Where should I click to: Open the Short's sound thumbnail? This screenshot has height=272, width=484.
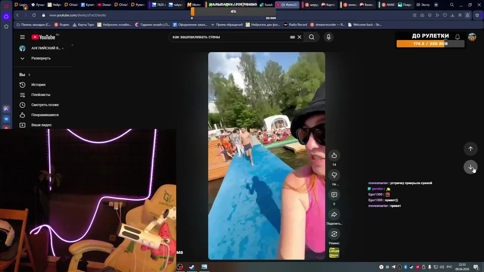coord(334,253)
